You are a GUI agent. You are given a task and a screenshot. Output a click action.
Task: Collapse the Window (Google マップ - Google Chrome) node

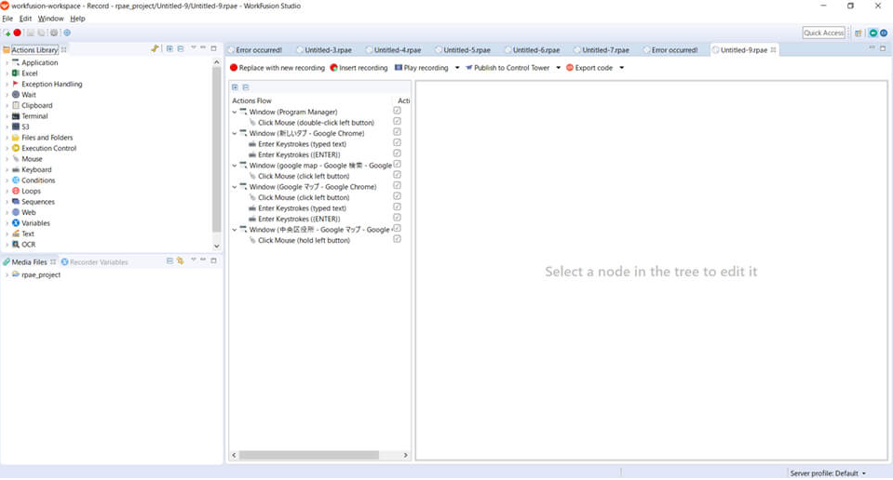(x=235, y=187)
